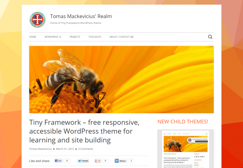Open the 3 Comments link
Viewport: 243px width, 168px height.
click(x=85, y=149)
